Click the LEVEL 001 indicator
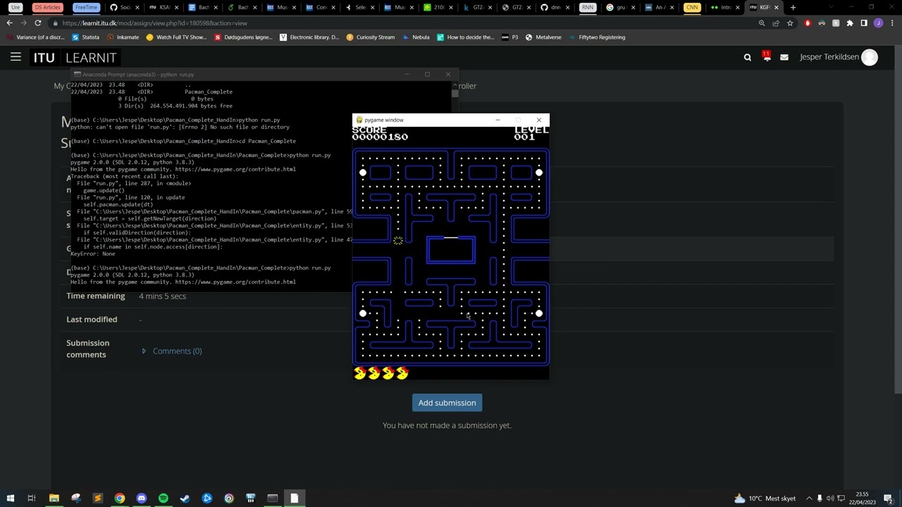Viewport: 902px width, 507px height. pos(531,133)
